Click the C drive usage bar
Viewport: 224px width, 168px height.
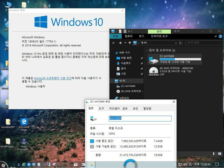(x=180, y=59)
